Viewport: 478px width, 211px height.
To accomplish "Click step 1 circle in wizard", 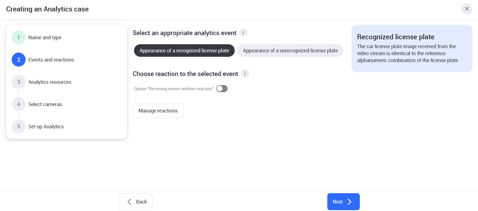I will [19, 37].
